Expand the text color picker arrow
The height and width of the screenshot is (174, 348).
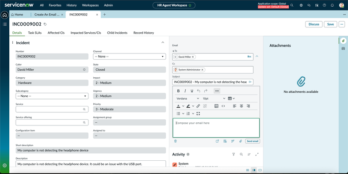point(183,106)
